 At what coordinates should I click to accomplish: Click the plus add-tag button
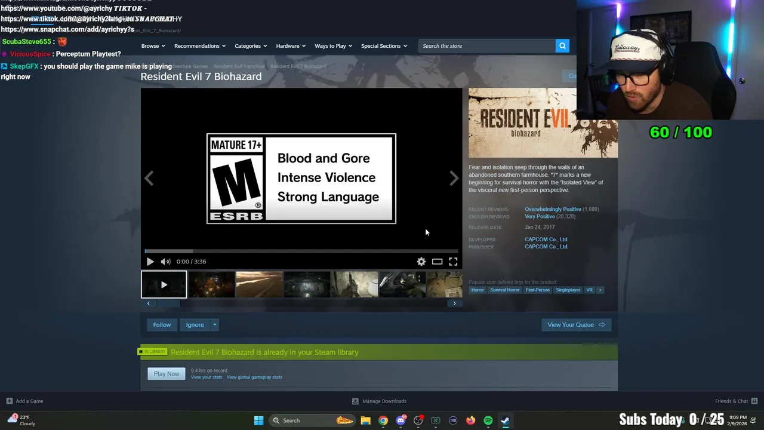[x=600, y=290]
